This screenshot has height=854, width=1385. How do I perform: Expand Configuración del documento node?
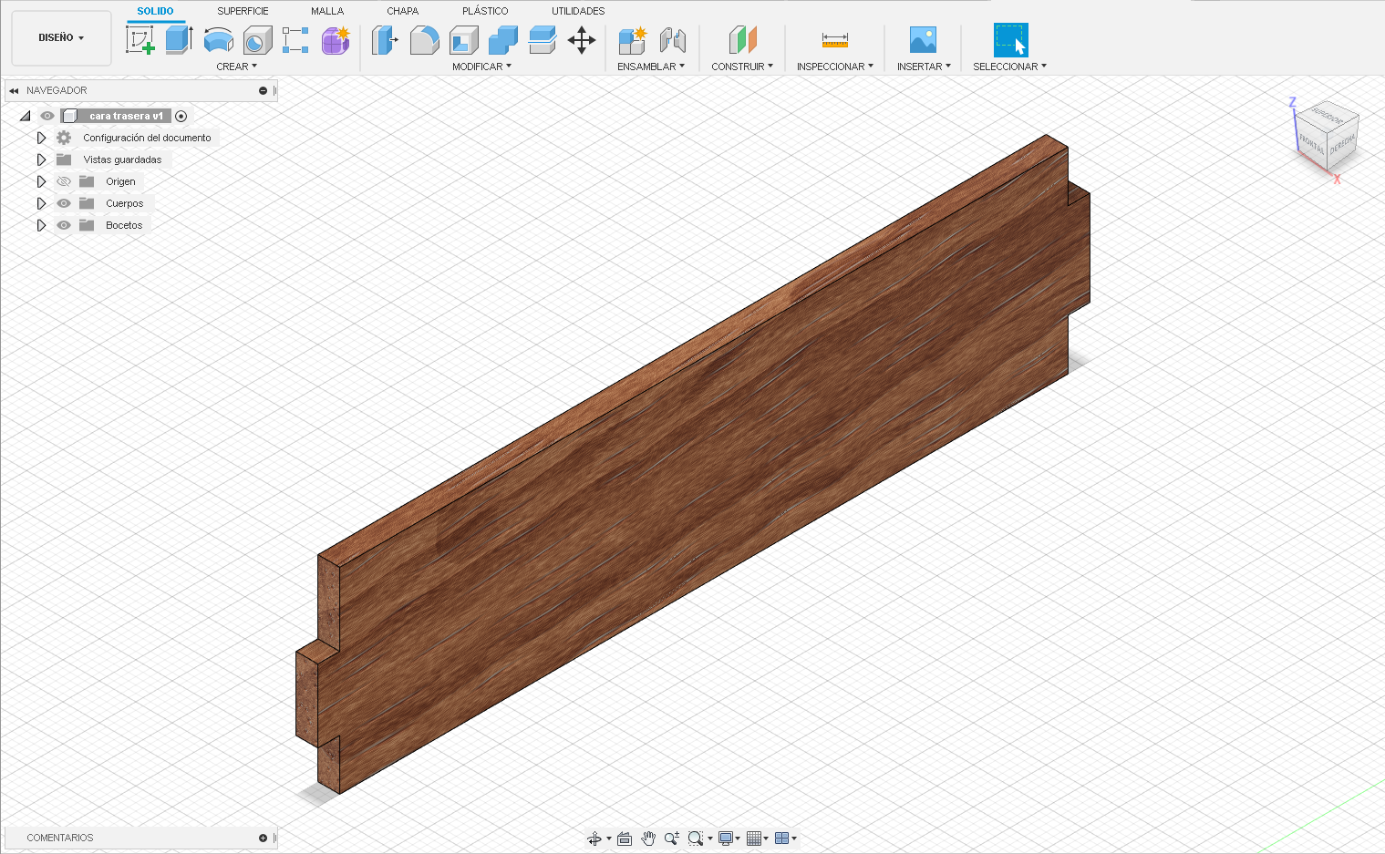tap(41, 138)
